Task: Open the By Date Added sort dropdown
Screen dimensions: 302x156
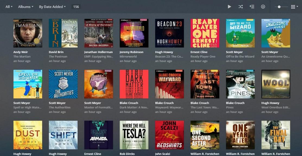Action: tap(52, 7)
